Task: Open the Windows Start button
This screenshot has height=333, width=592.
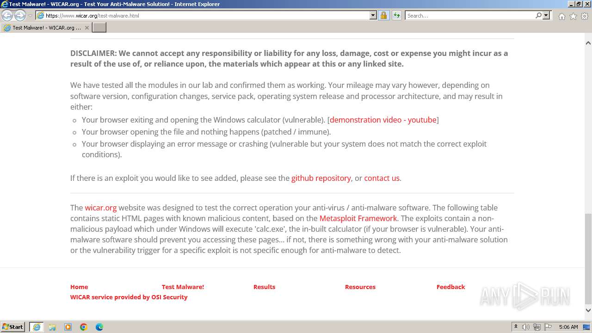Action: tap(13, 327)
